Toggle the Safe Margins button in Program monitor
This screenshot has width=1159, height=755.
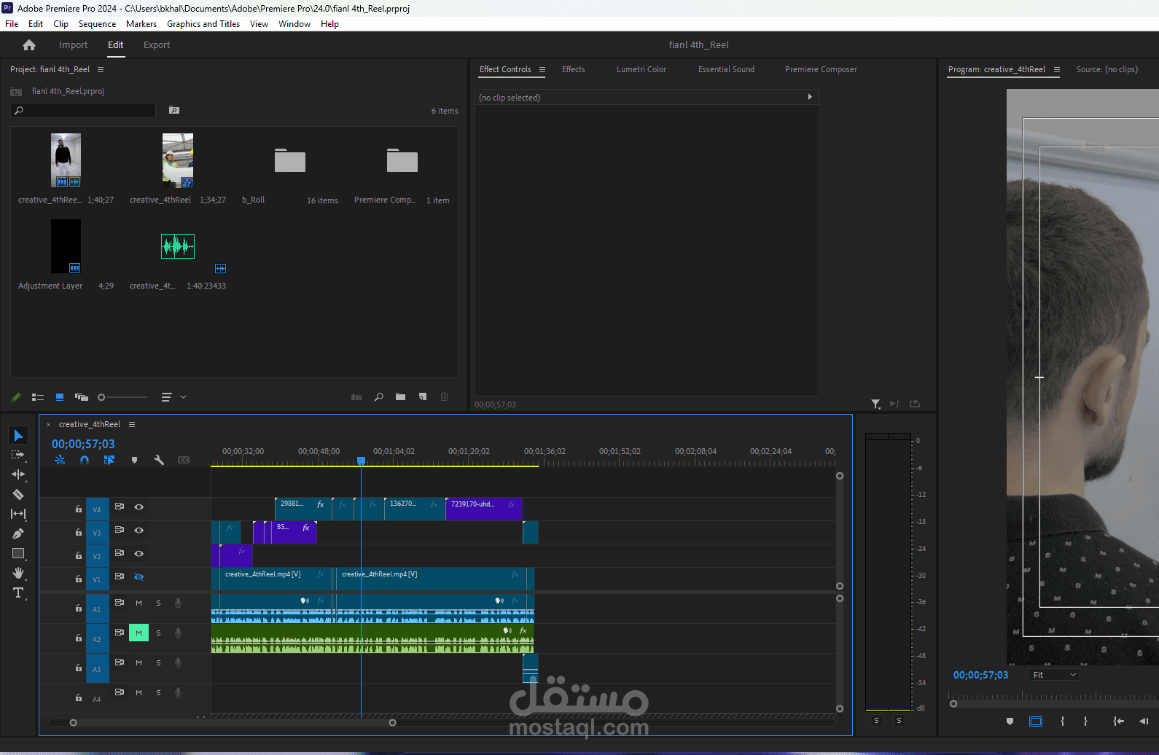click(1036, 721)
